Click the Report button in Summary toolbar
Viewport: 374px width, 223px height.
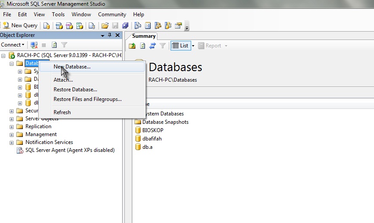tap(210, 46)
